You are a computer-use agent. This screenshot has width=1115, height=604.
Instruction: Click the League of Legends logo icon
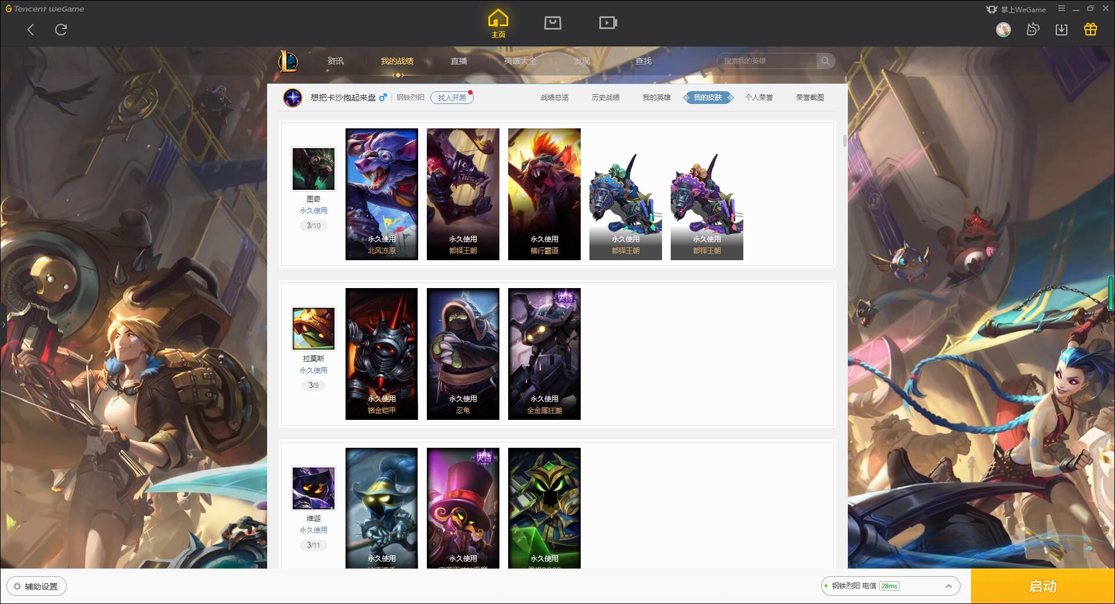click(x=288, y=60)
